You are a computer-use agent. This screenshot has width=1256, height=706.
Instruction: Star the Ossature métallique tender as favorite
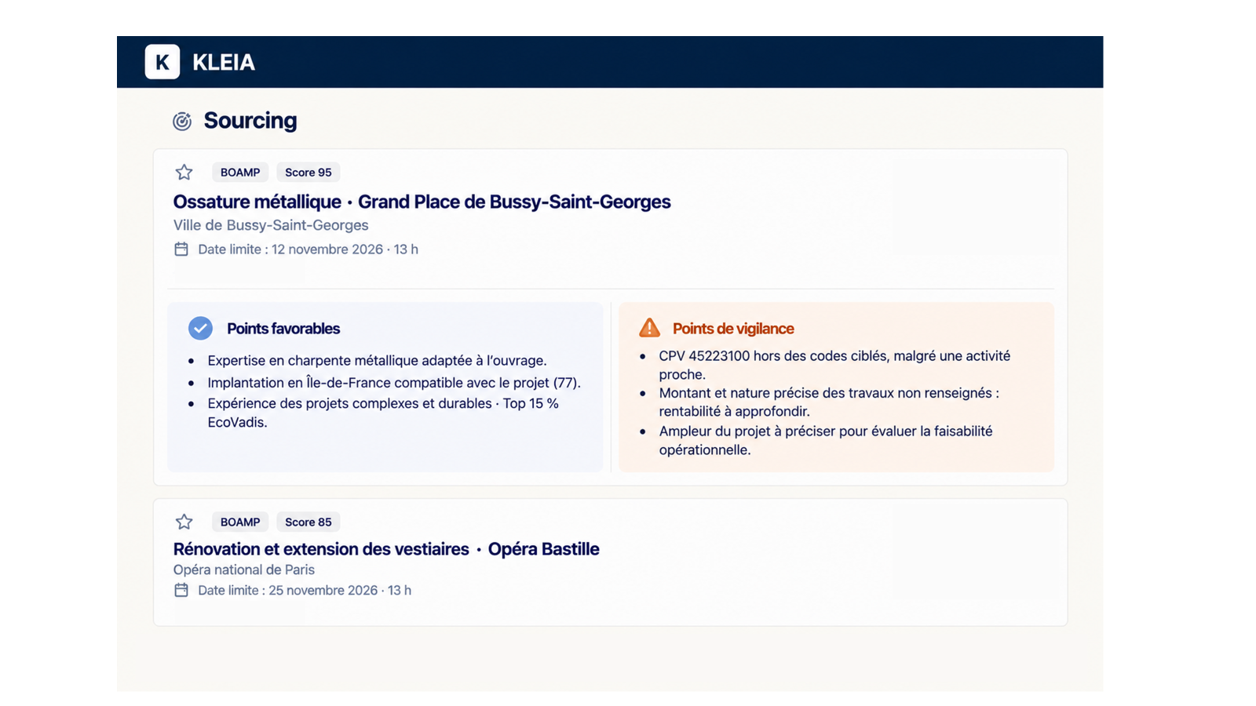184,173
